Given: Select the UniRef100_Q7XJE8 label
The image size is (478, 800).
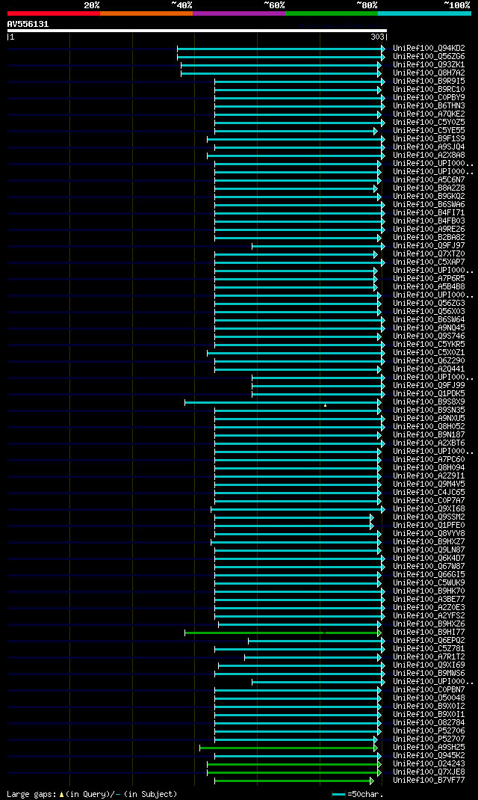Looking at the screenshot, I should 429,772.
